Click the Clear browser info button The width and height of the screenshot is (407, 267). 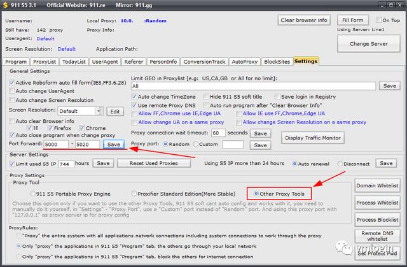(x=305, y=20)
